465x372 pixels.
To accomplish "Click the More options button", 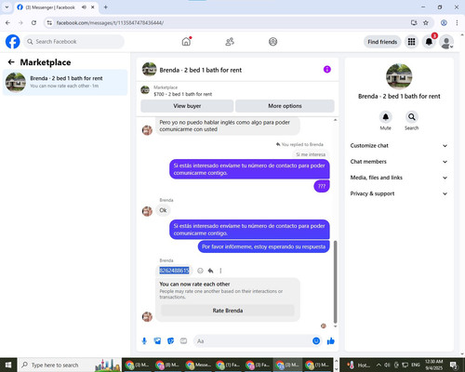I will pos(285,106).
